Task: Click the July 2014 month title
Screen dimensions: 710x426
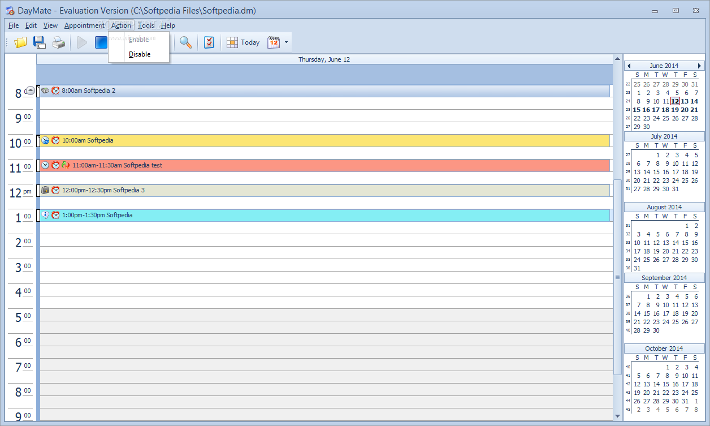Action: click(664, 136)
